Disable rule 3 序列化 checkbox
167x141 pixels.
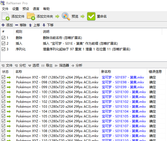click(x=4, y=49)
